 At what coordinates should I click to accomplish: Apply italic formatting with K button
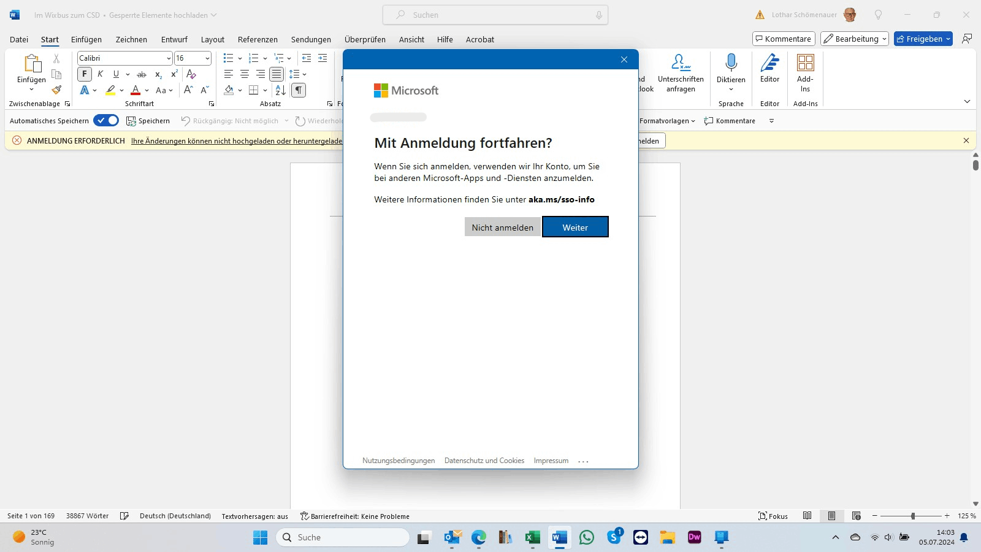[101, 74]
